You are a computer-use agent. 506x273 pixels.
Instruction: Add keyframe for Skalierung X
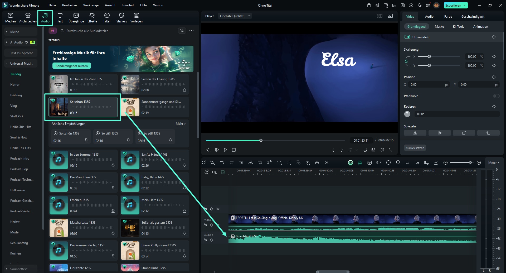(494, 56)
